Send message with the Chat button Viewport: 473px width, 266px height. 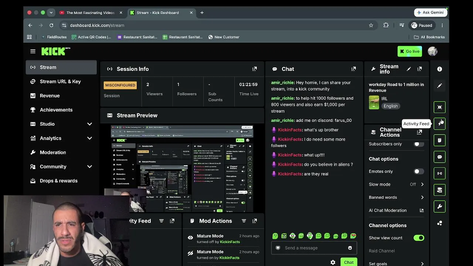click(348, 262)
